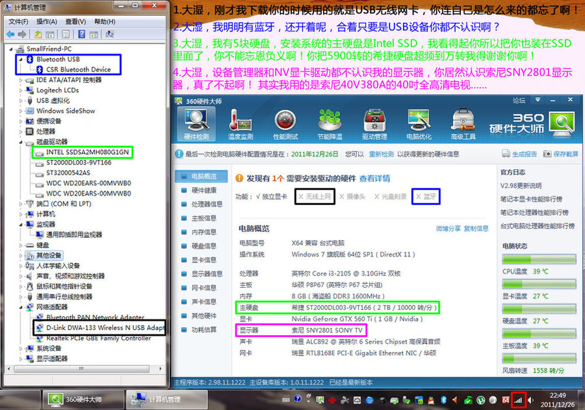The height and width of the screenshot is (410, 585).
Task: Click forward arrow in 计算机管理 toolbar
Action: (22, 35)
